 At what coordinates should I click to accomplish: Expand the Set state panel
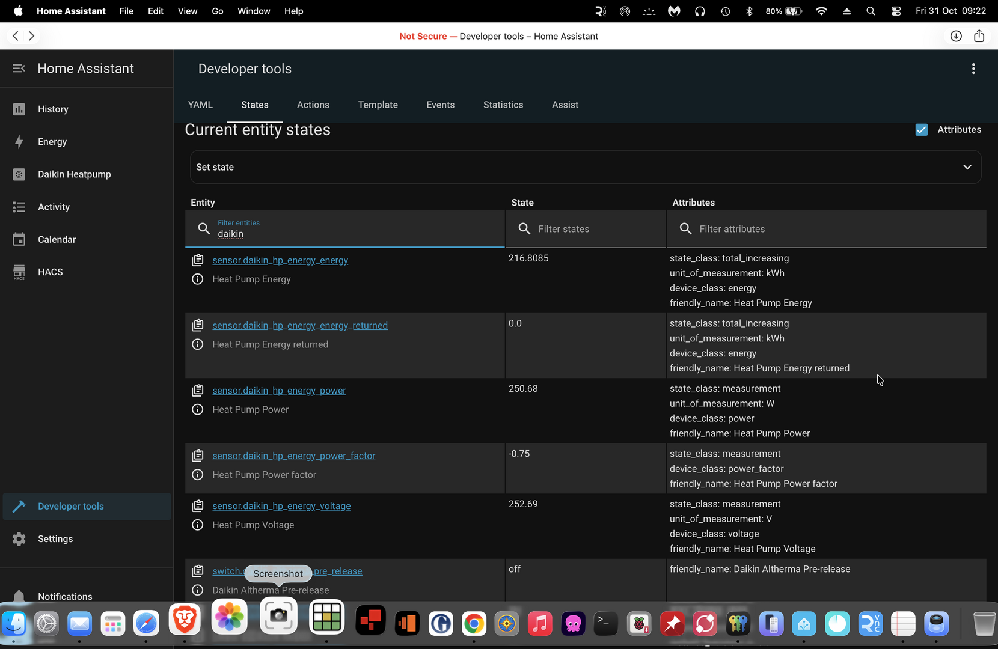pos(585,167)
